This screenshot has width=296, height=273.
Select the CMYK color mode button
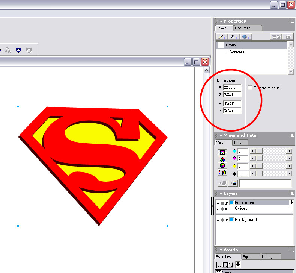pos(222,153)
